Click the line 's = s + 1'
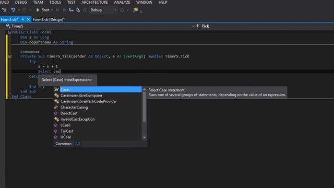 [47, 66]
